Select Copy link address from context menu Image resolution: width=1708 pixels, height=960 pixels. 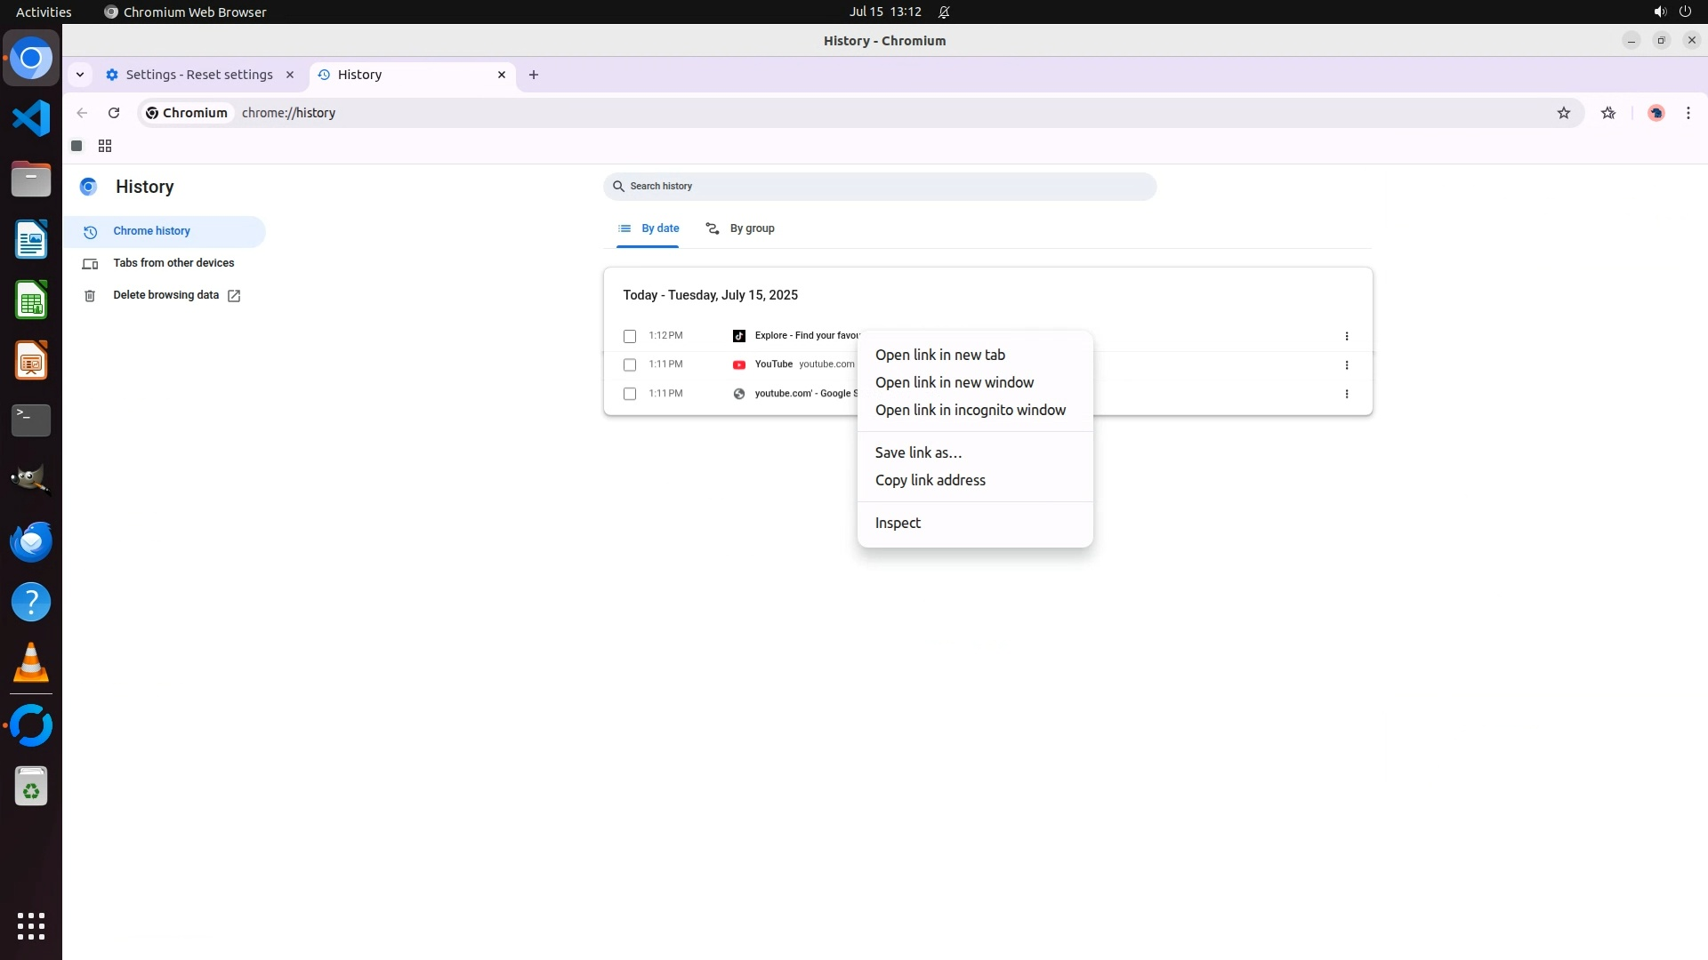click(930, 480)
